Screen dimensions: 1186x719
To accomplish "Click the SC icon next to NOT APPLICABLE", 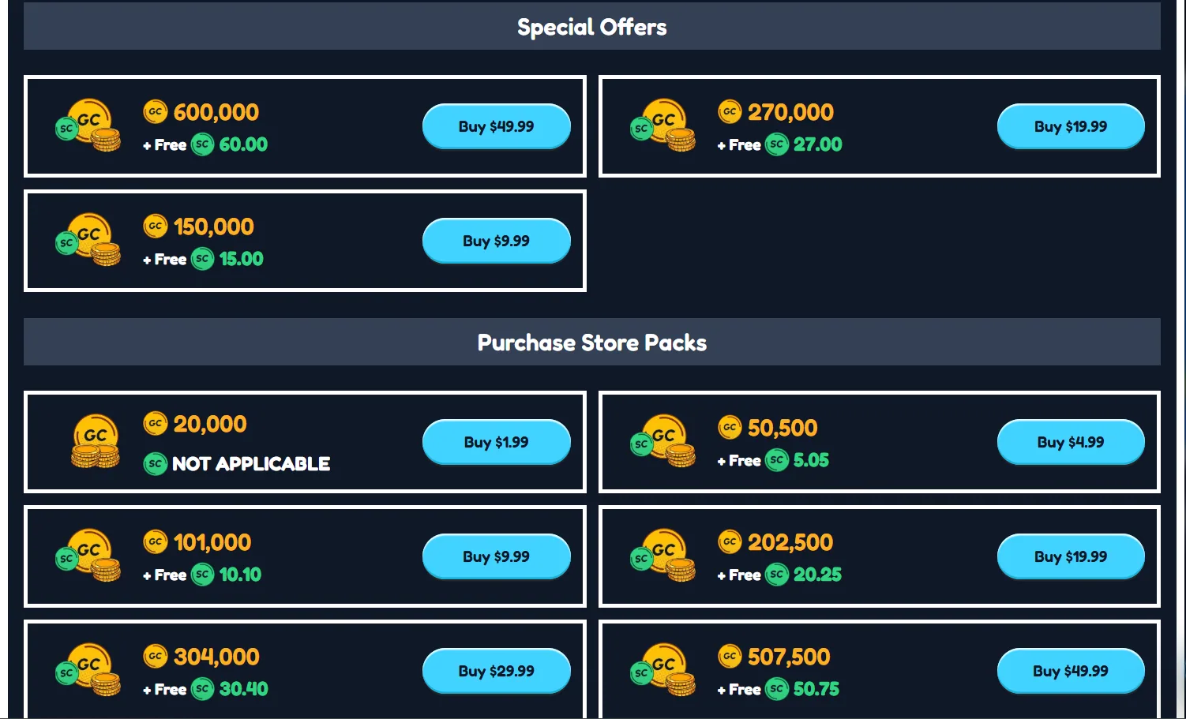I will click(156, 464).
